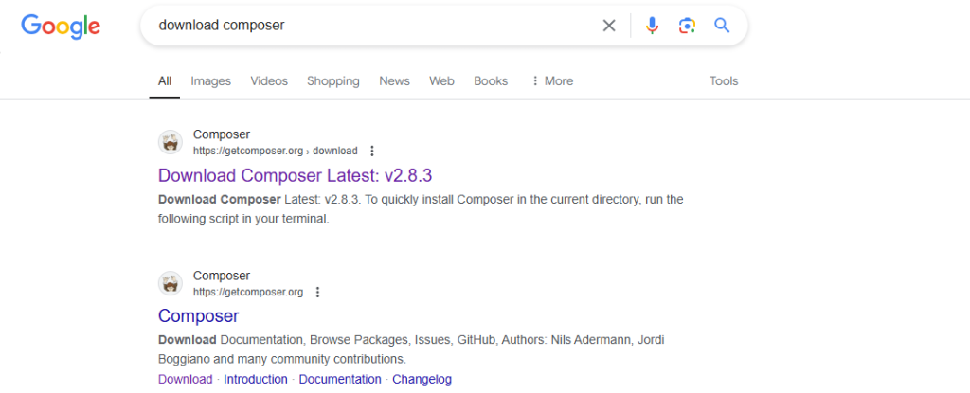Open Download Composer Latest: v2.8.3 link
The image size is (970, 393).
click(x=295, y=175)
